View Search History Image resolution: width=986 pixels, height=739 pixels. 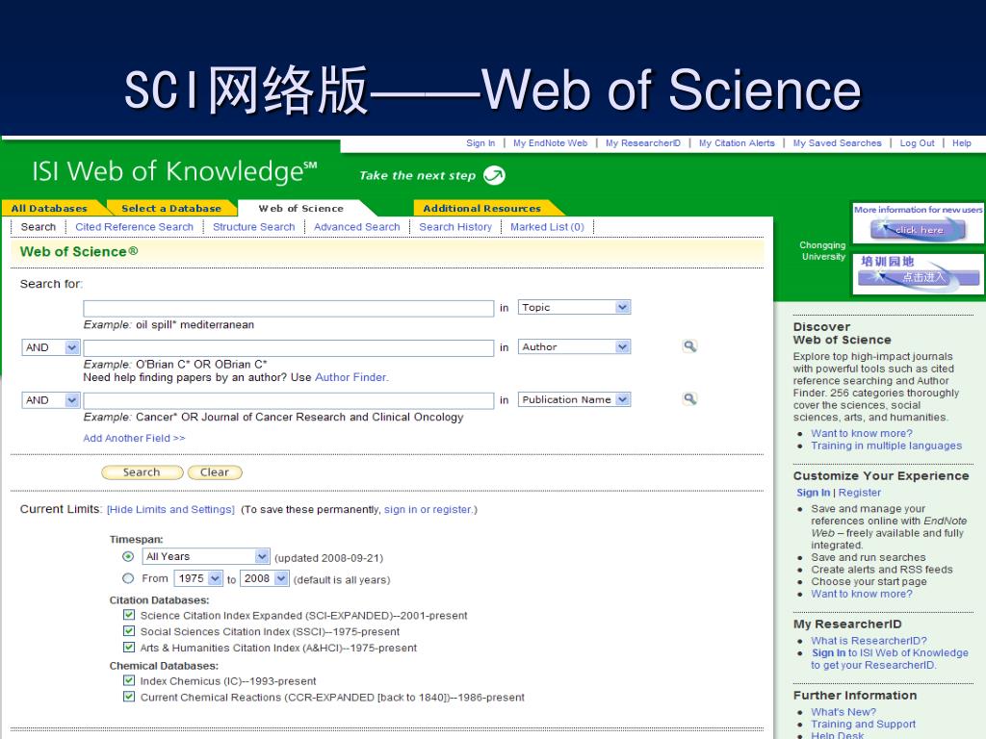coord(455,227)
